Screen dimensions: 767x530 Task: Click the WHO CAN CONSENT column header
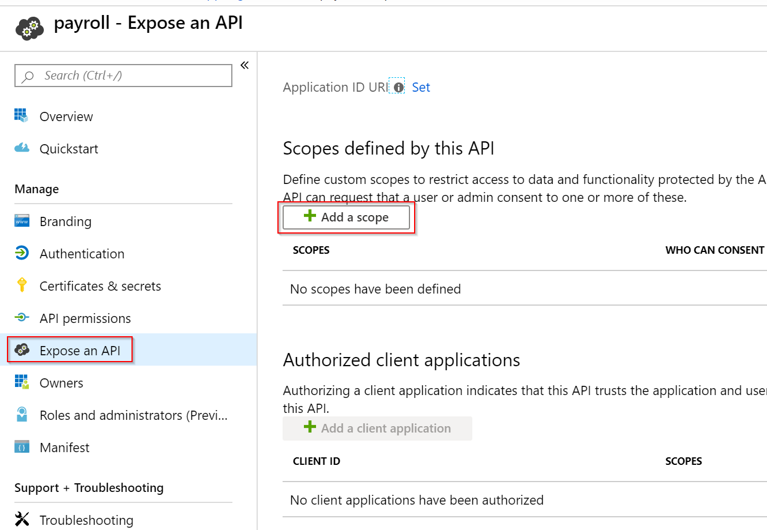coord(715,250)
